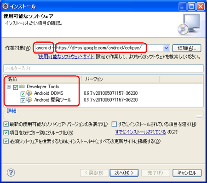Click the Android 開発ツール feature icon
The height and width of the screenshot is (183, 207).
[29, 100]
